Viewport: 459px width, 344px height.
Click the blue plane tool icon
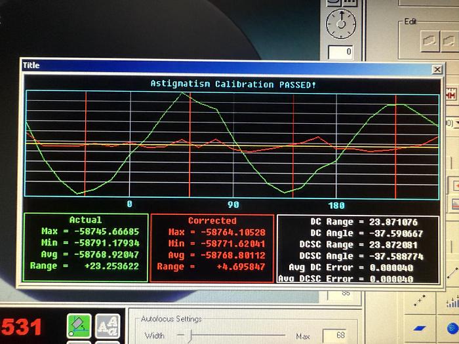point(420,328)
